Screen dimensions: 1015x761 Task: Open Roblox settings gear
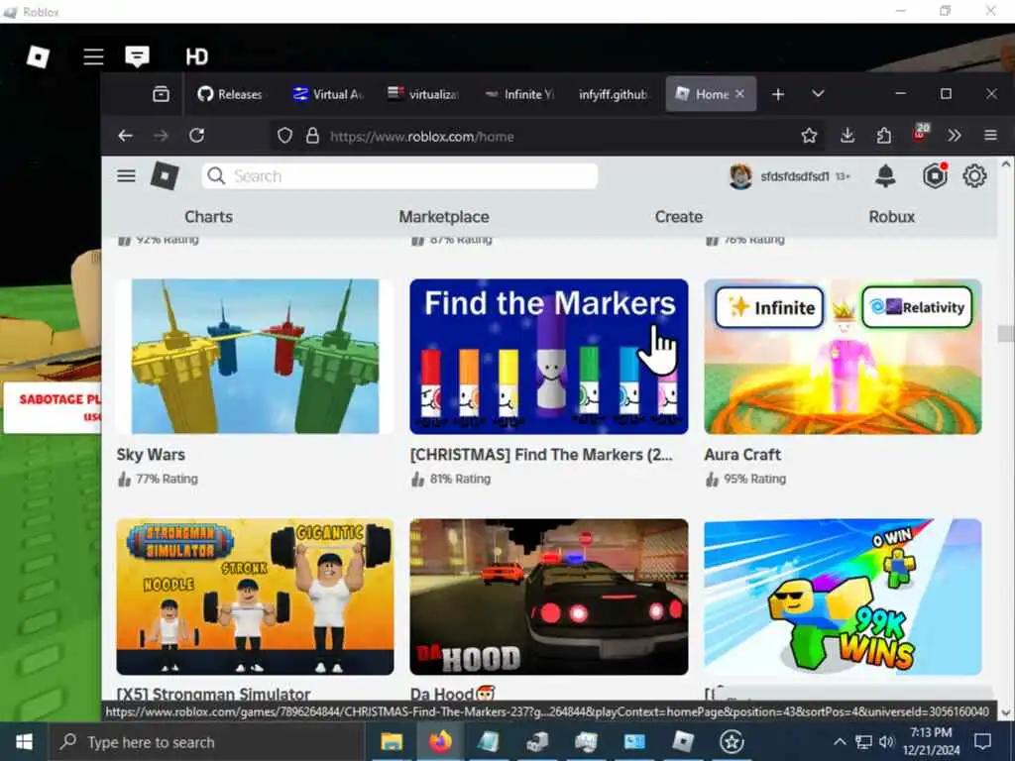(974, 176)
